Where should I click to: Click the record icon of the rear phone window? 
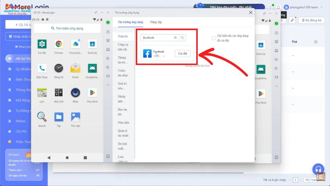(276, 77)
